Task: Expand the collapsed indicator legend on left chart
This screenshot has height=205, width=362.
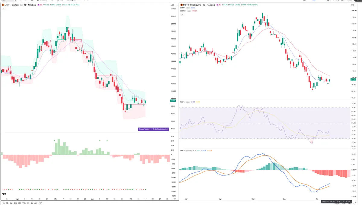Action: click(x=4, y=8)
